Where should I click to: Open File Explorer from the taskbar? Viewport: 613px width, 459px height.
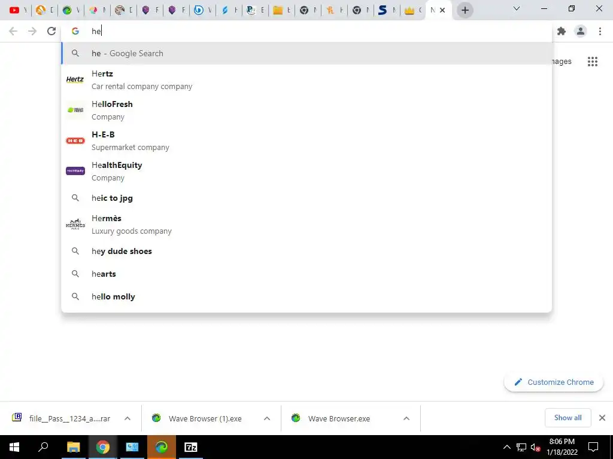73,447
